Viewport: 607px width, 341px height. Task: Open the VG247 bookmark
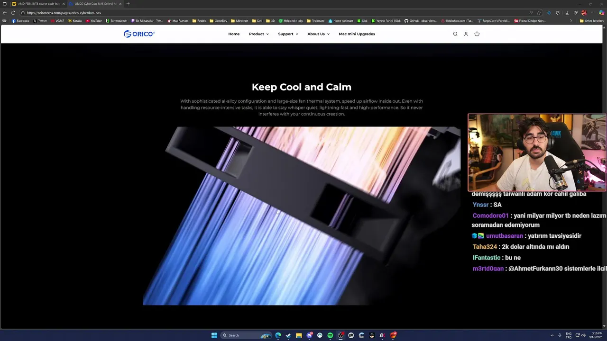tap(57, 21)
